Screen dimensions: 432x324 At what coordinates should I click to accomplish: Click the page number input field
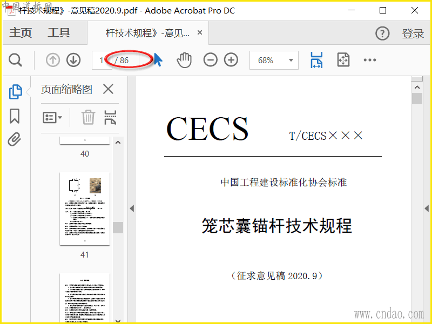[x=102, y=60]
